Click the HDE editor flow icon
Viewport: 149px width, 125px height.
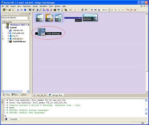40,18
